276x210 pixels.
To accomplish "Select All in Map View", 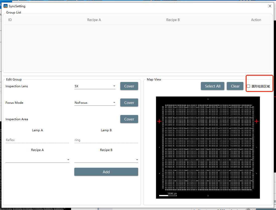I will click(213, 86).
